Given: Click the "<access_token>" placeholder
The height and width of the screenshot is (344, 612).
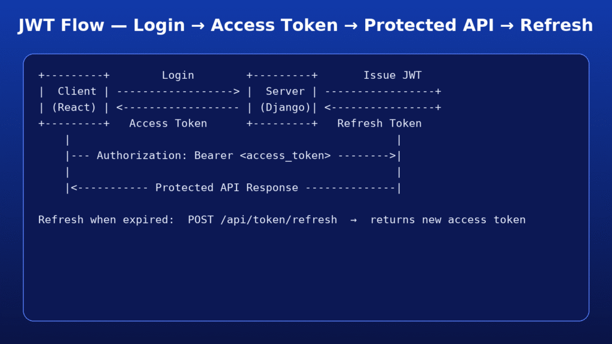Looking at the screenshot, I should 285,156.
